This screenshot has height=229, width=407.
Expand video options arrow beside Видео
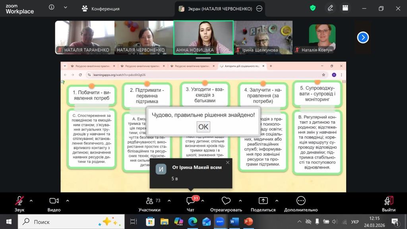point(68,200)
